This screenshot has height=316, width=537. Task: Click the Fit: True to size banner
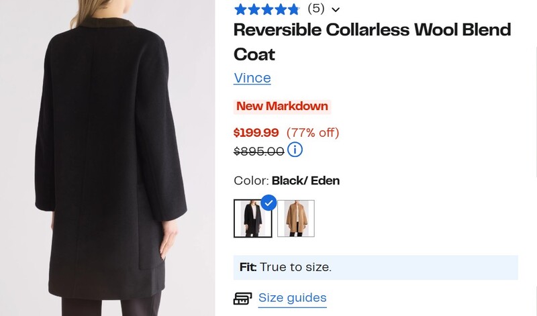click(375, 267)
